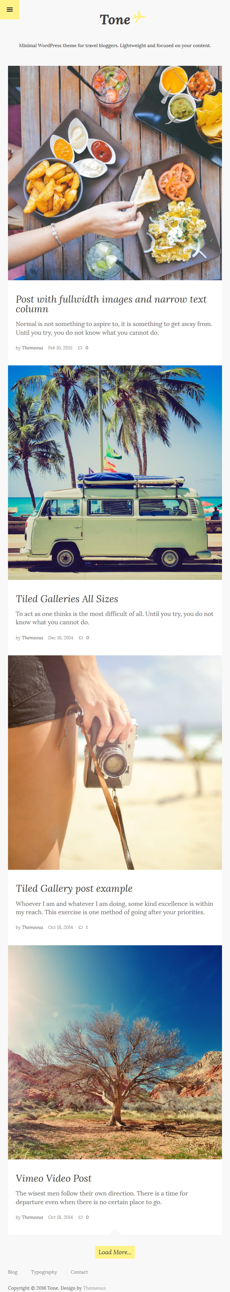This screenshot has height=1292, width=230.
Task: Click Themeous link in footer copyright
Action: point(94,1288)
